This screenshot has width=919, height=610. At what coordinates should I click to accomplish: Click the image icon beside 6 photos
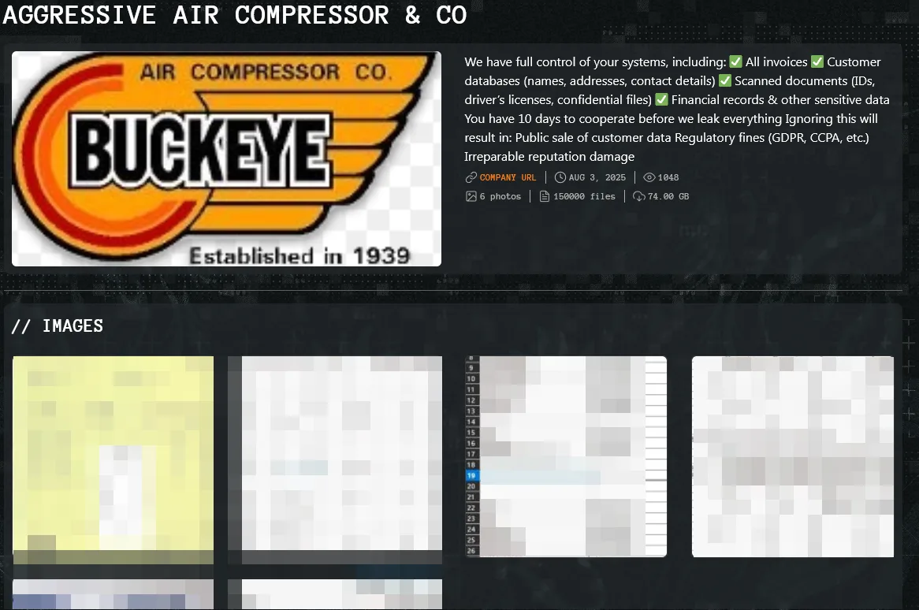[471, 196]
